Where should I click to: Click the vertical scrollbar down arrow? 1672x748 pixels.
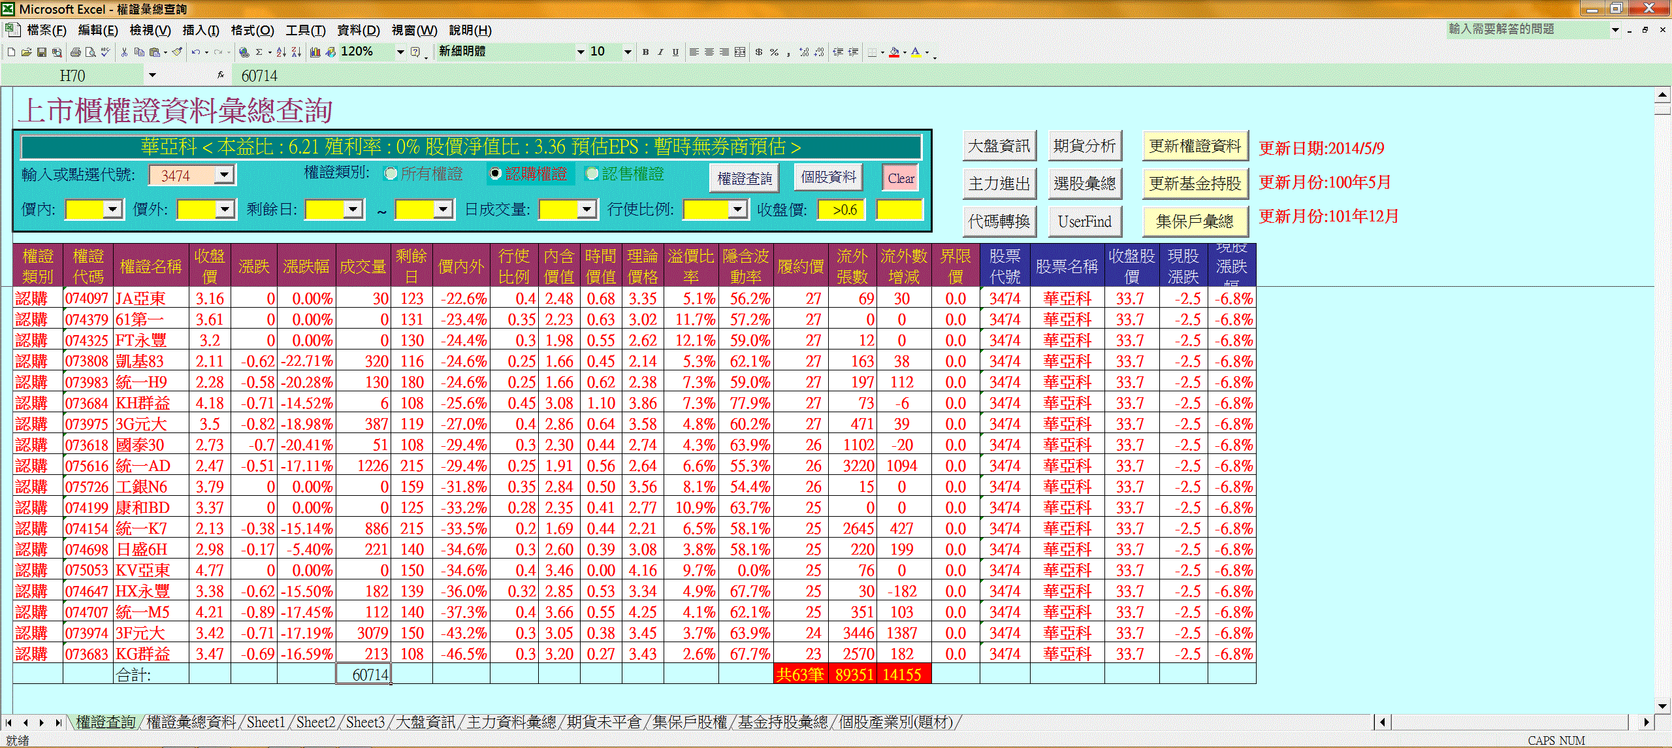pos(1662,706)
